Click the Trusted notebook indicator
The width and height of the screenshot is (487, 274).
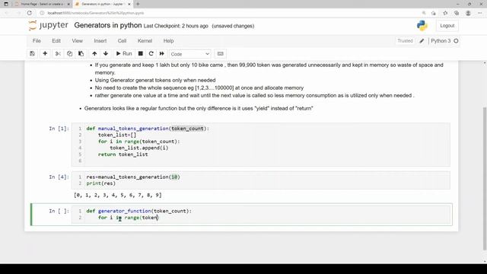coord(405,40)
